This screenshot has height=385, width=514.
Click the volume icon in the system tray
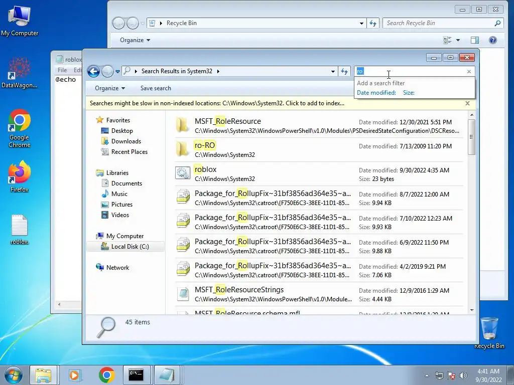click(x=463, y=375)
